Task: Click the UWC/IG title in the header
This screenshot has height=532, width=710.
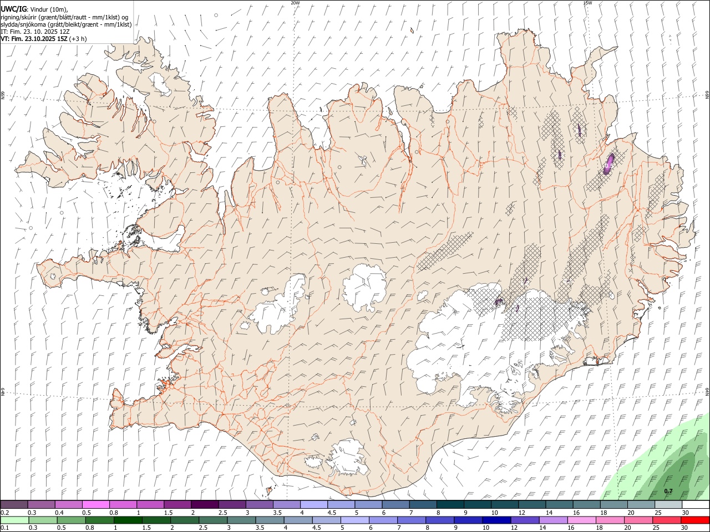Action: pyautogui.click(x=13, y=9)
